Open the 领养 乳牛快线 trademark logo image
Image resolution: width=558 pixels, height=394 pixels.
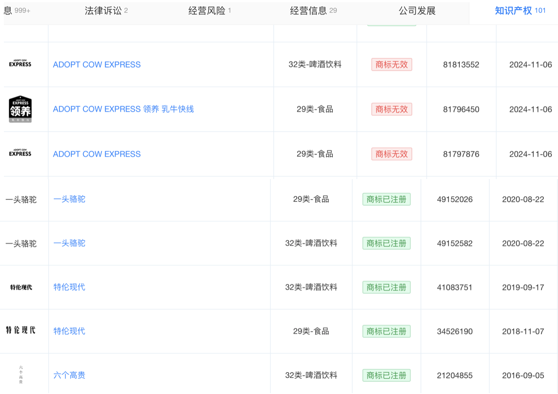[x=20, y=109]
